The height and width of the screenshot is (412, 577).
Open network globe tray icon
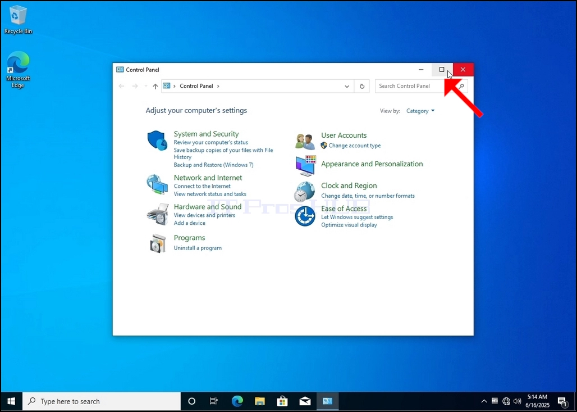(506, 401)
